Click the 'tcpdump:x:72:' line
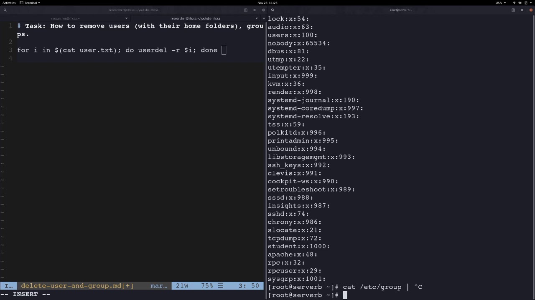The image size is (535, 300). [x=295, y=238]
